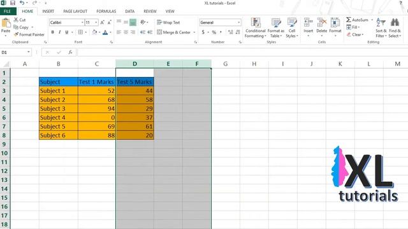The image size is (408, 229).
Task: Expand the Merge & Center dropdown arrow
Action: 194,32
